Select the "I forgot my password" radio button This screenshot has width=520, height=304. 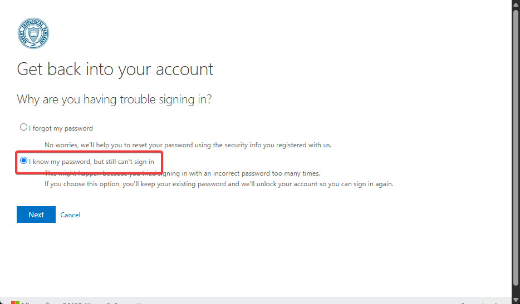23,127
